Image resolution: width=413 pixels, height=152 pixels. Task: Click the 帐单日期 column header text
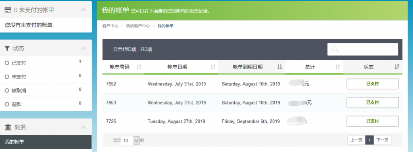(177, 67)
